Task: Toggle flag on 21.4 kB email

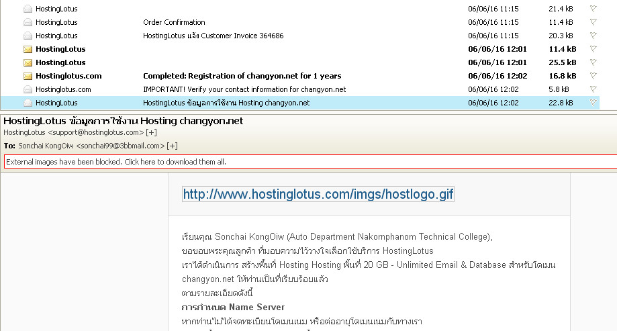Action: (x=594, y=9)
